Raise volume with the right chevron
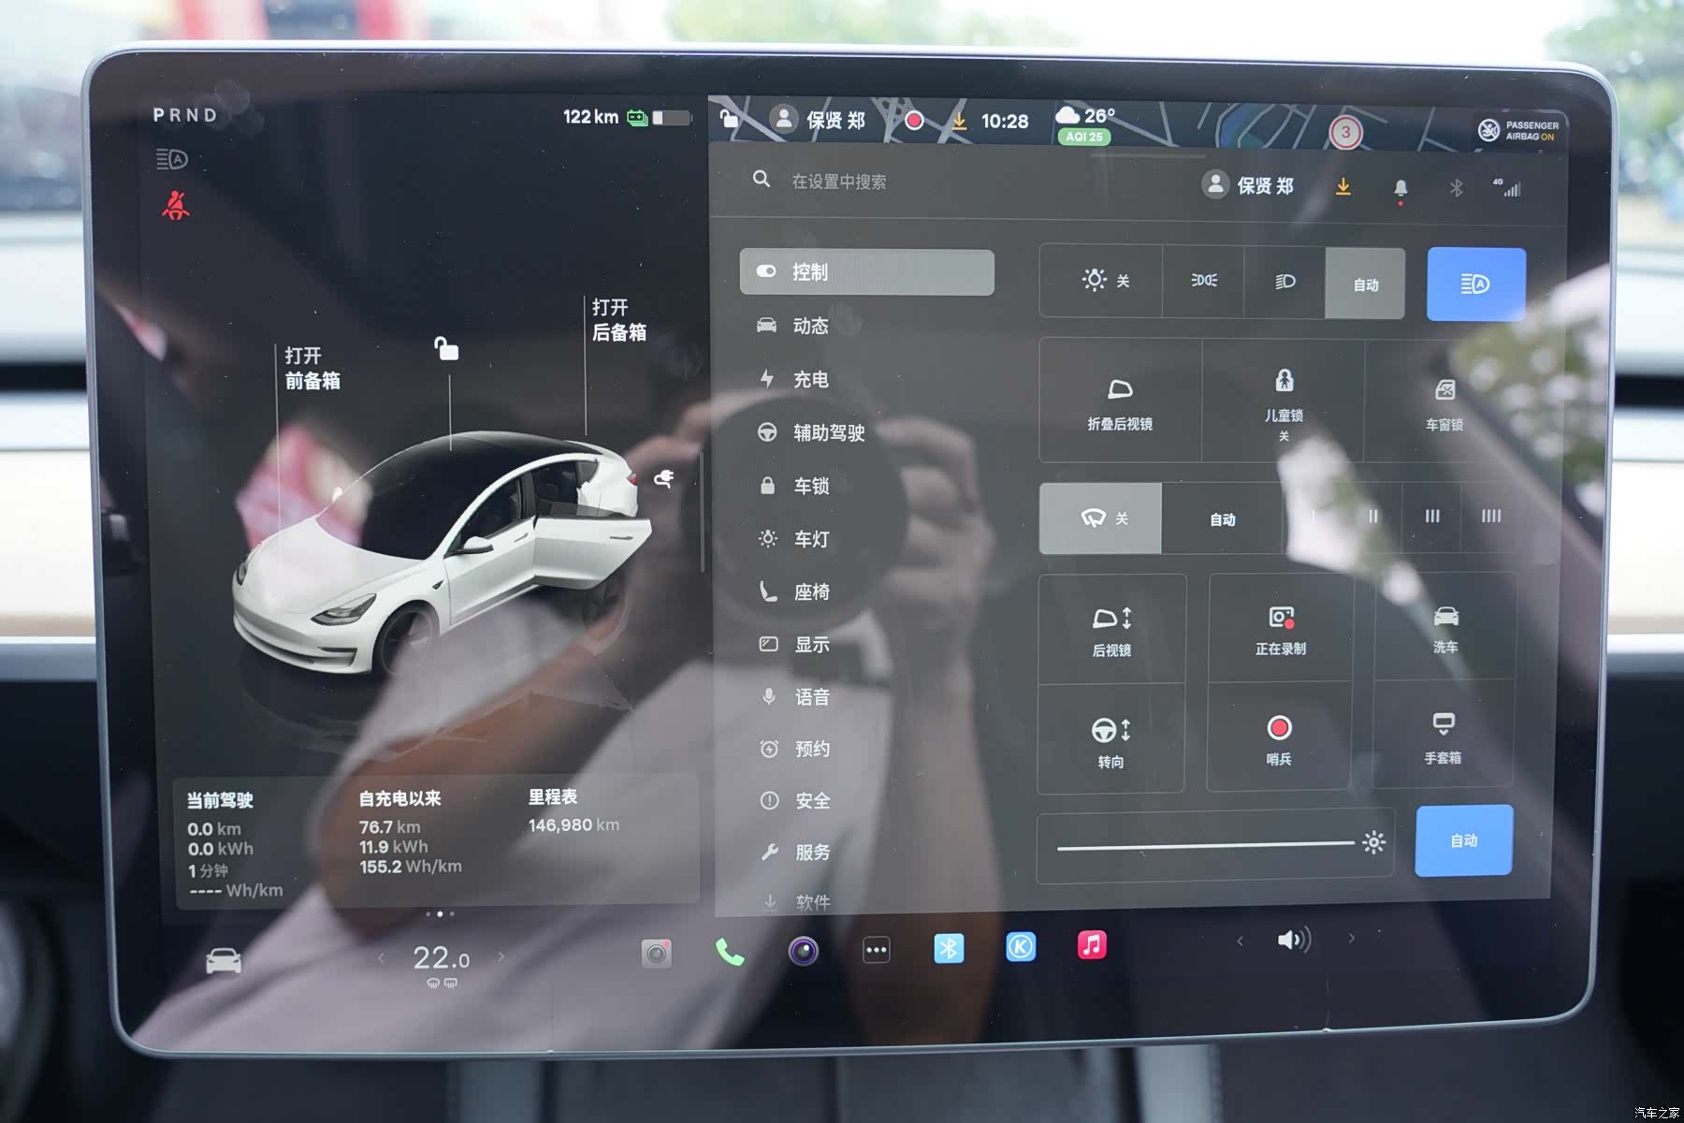This screenshot has width=1684, height=1123. (1351, 938)
